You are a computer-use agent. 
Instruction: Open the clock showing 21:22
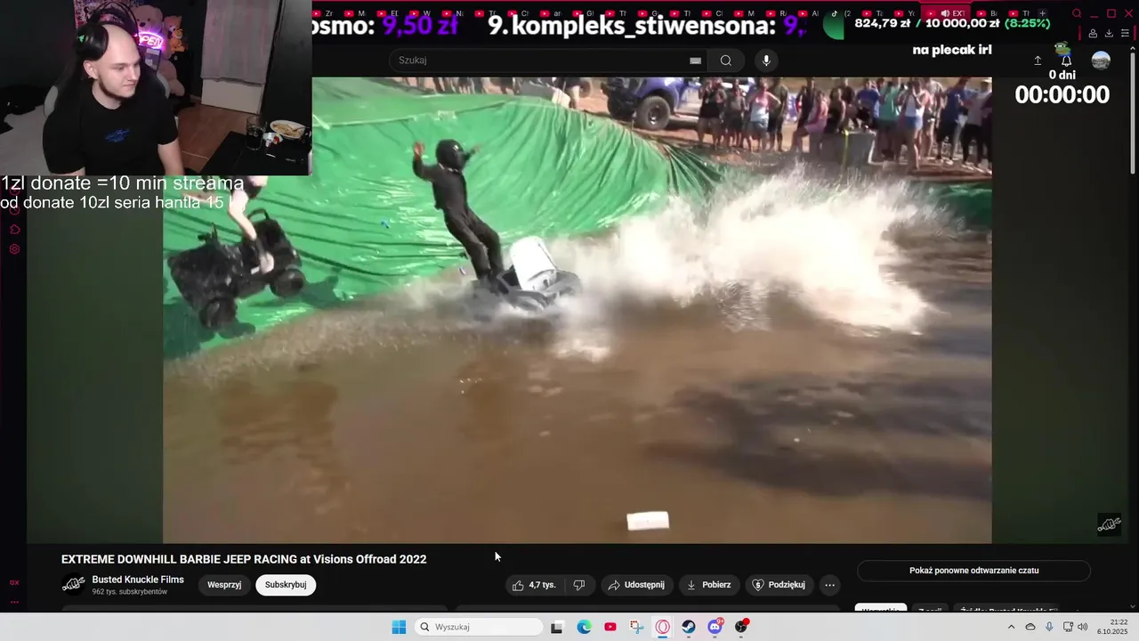click(1113, 627)
